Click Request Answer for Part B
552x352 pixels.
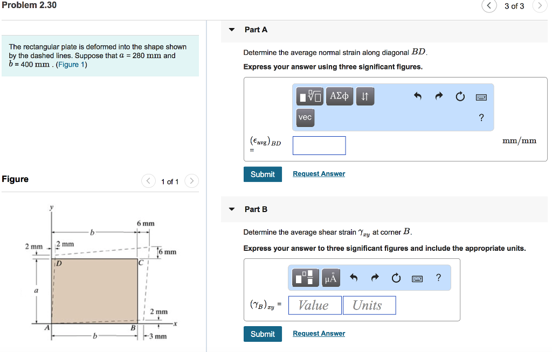[x=319, y=333]
